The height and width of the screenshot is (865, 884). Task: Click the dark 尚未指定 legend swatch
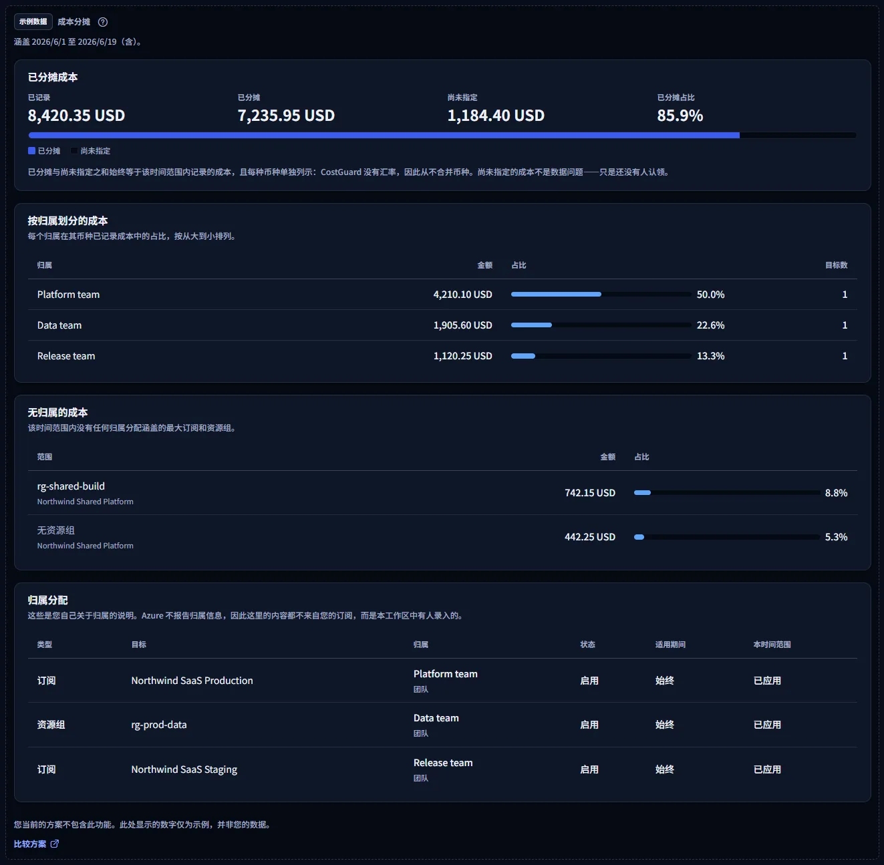click(x=74, y=151)
